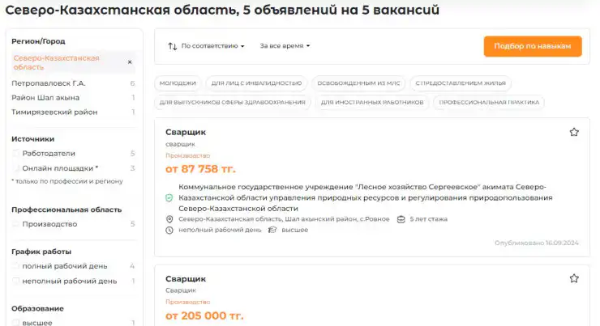The width and height of the screenshot is (600, 326).
Task: Click graduation cap education icon
Action: click(272, 230)
